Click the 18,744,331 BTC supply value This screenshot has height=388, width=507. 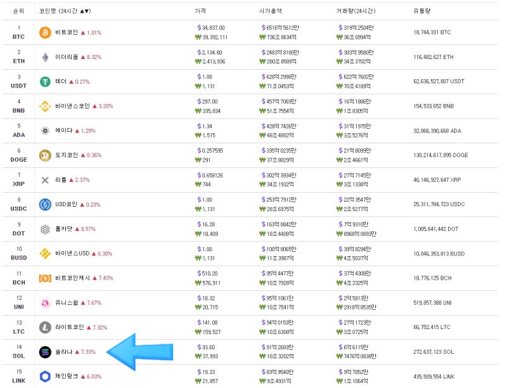click(x=432, y=32)
